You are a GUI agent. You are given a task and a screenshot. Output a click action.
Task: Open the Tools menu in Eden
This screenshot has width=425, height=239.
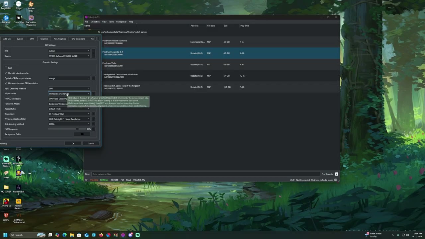coord(111,22)
